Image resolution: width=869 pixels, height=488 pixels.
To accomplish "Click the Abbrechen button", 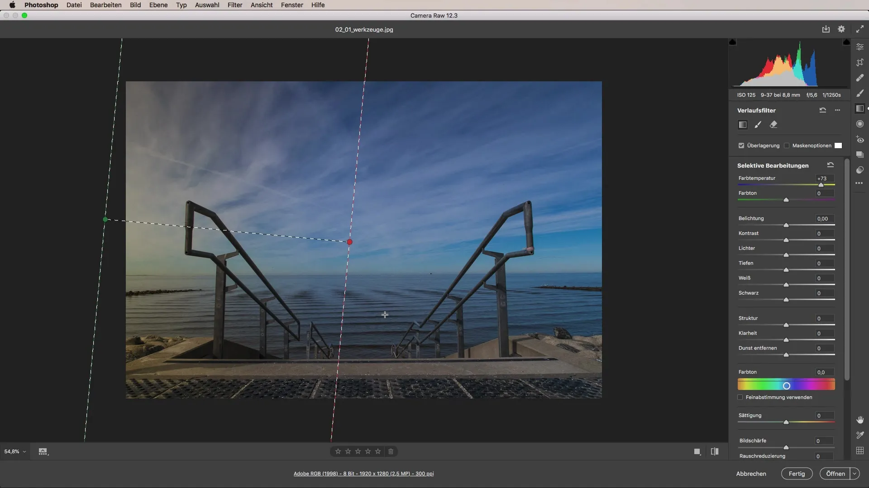I will (x=751, y=474).
